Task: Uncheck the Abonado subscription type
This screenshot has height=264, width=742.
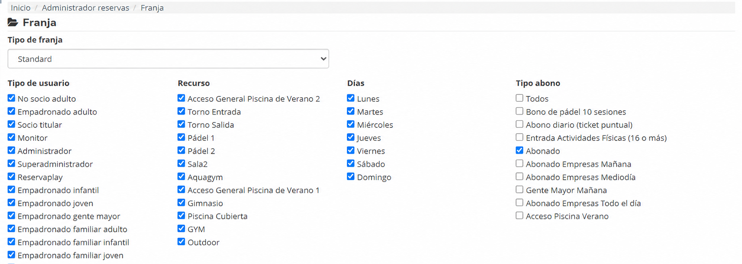Action: pyautogui.click(x=519, y=150)
